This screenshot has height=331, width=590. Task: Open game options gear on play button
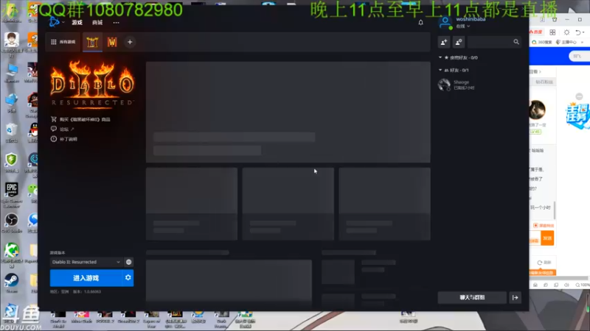pos(128,278)
